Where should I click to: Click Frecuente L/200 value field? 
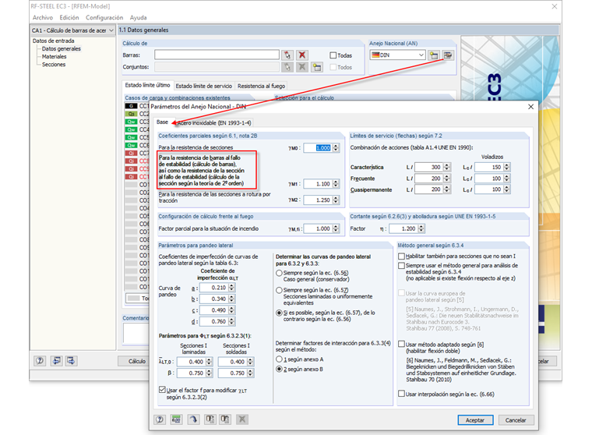click(x=429, y=179)
